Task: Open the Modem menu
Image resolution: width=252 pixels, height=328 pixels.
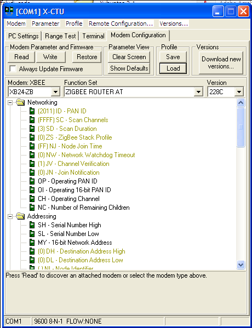Action: coord(16,24)
